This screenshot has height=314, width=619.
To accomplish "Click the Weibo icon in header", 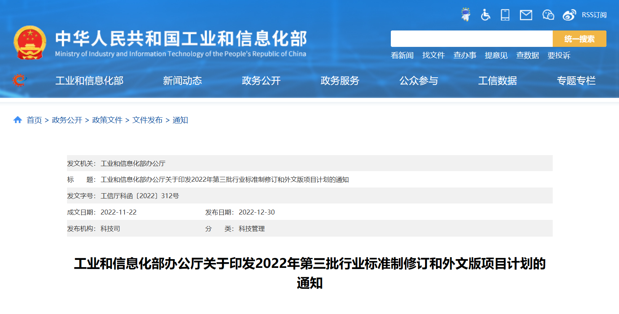I will pyautogui.click(x=569, y=15).
